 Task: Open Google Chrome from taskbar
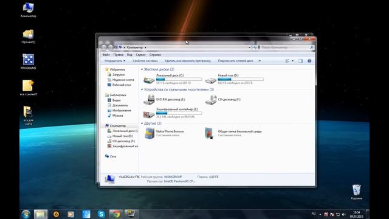[116, 214]
